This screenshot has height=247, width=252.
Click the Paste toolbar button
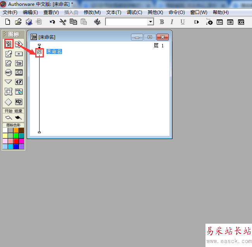84,22
